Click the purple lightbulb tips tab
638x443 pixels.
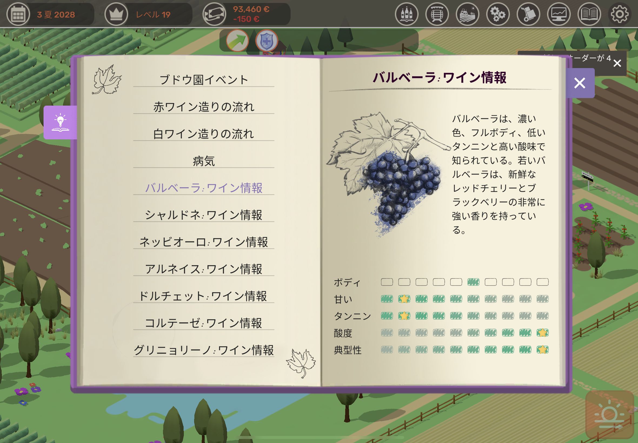pyautogui.click(x=60, y=122)
